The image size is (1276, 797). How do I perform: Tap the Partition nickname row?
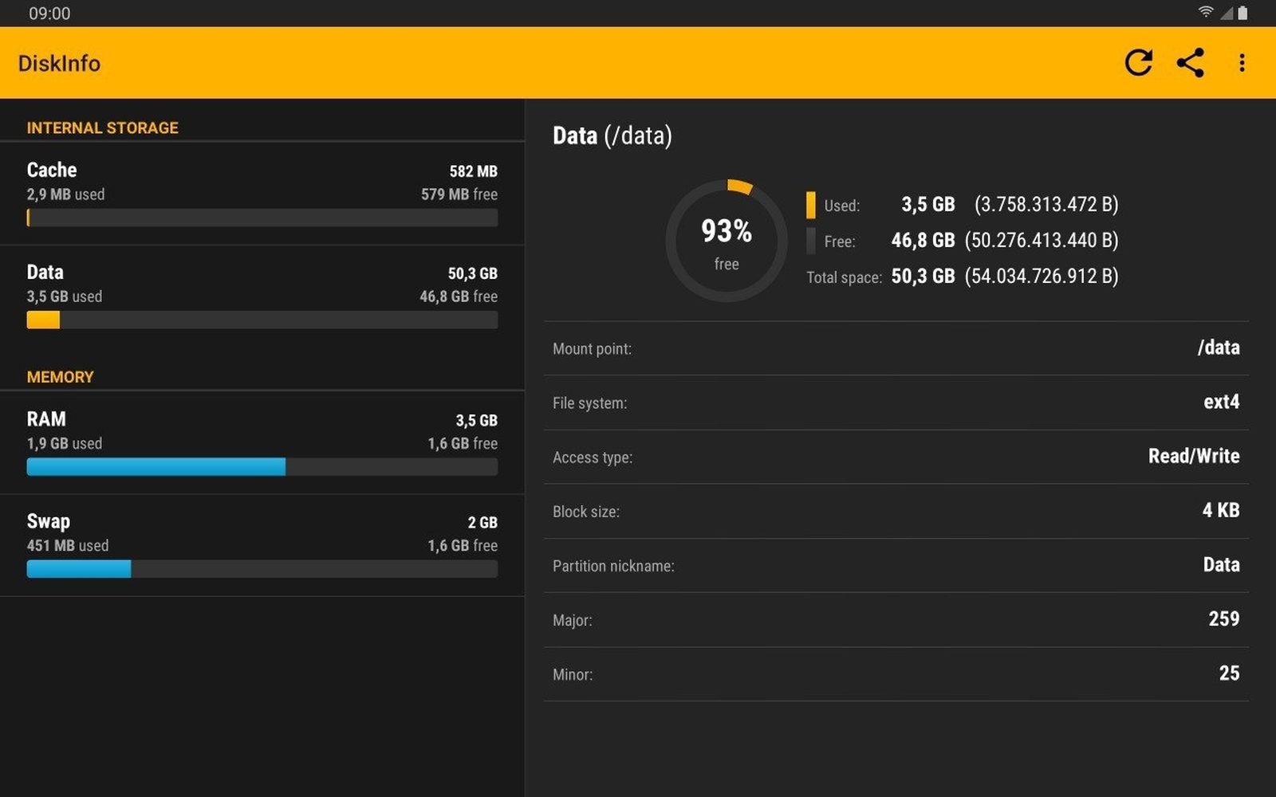pyautogui.click(x=896, y=565)
